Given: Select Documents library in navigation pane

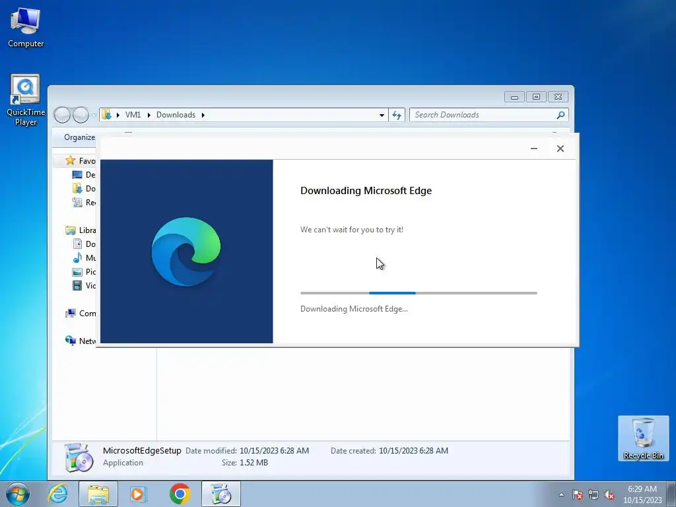Looking at the screenshot, I should [84, 244].
